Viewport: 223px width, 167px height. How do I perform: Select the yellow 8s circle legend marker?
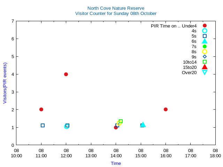(205, 51)
